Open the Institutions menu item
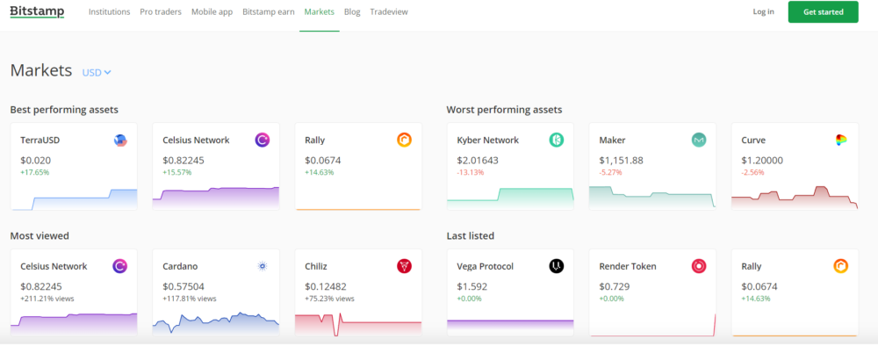This screenshot has height=346, width=878. [109, 11]
